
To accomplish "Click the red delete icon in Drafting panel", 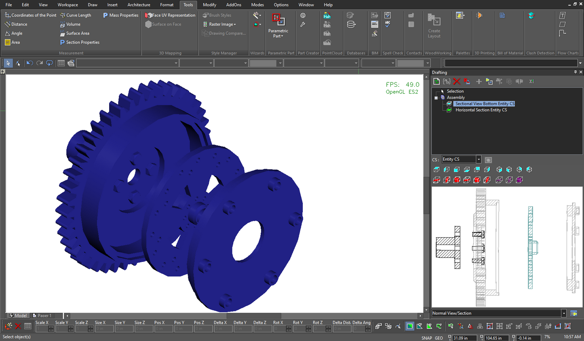I will tap(457, 81).
